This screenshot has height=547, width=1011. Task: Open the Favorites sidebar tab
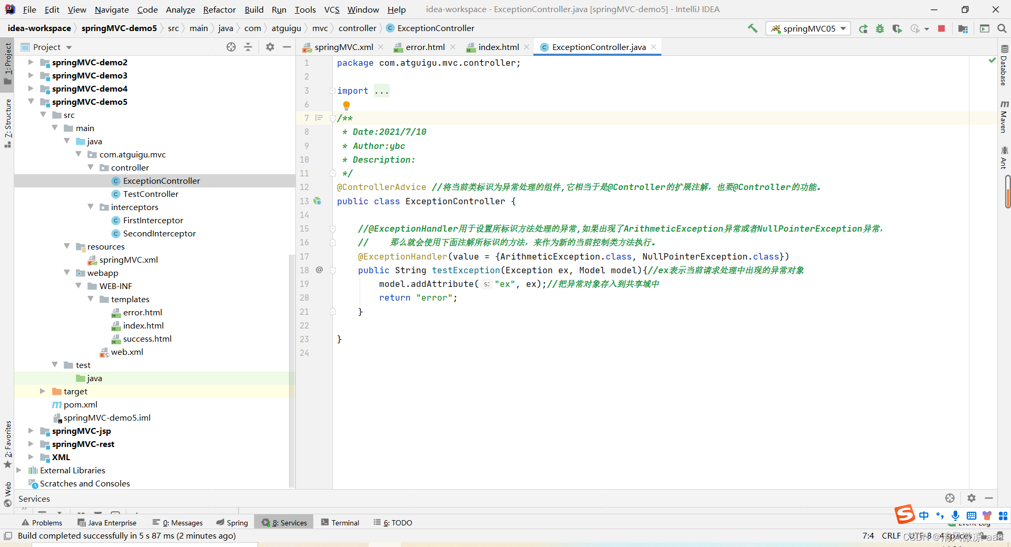coord(7,445)
